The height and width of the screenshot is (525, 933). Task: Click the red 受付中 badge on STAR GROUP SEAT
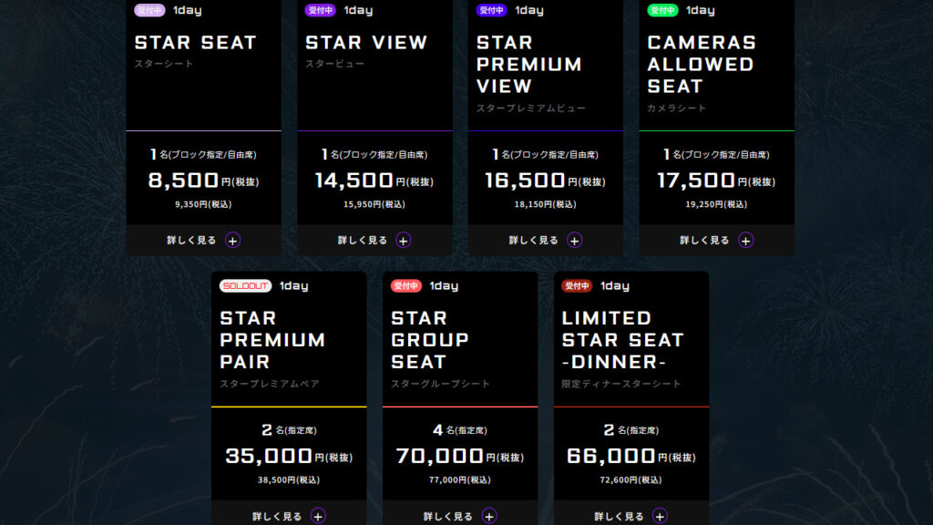[x=406, y=286]
